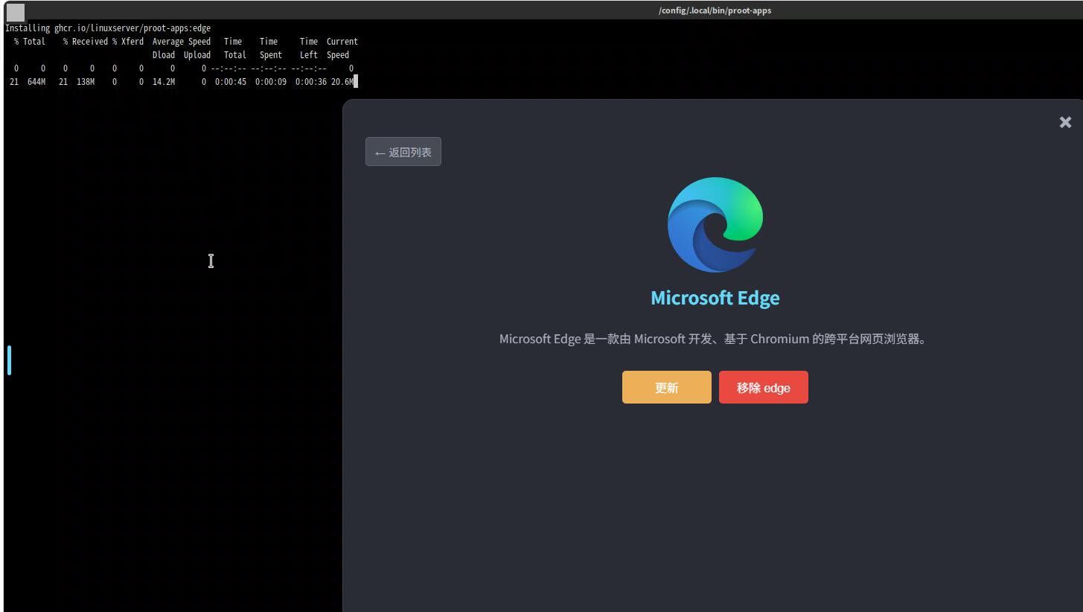
Task: Click the blue sidebar handle on the left edge
Action: pyautogui.click(x=9, y=360)
